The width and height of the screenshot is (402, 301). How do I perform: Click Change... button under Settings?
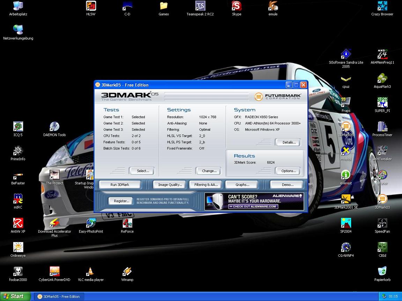tap(208, 171)
